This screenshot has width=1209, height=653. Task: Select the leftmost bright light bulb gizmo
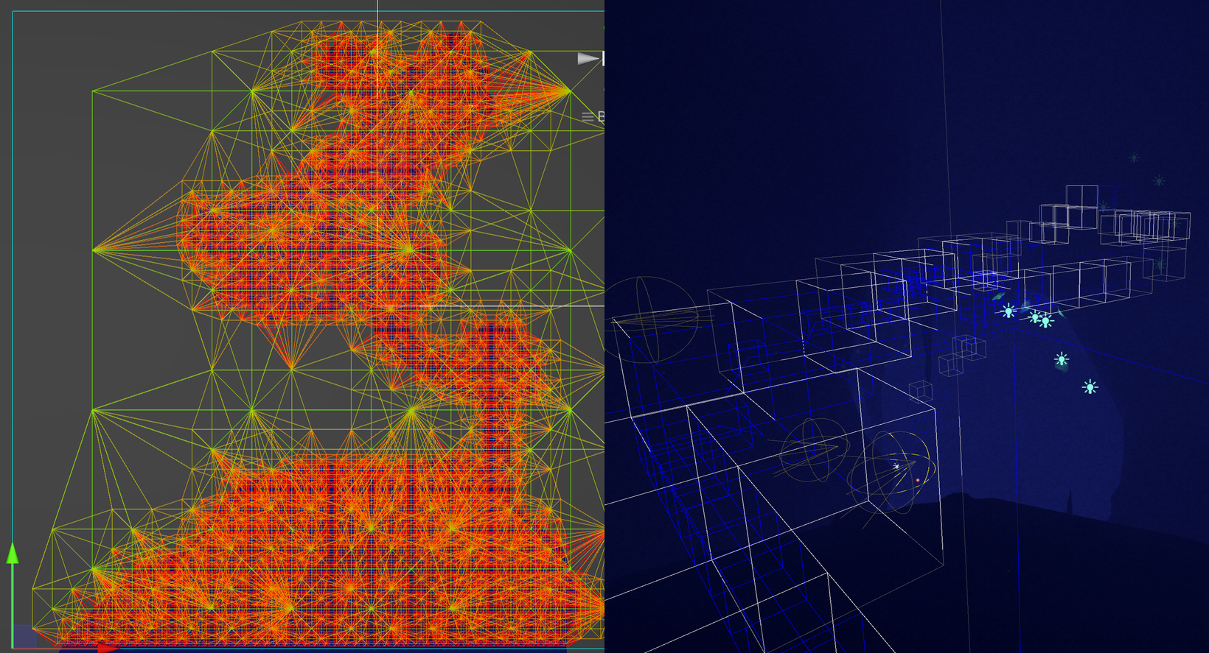tap(1008, 311)
